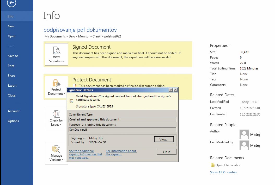This screenshot has width=275, height=185.
Task: Open the Account page
Action: pos(17,111)
